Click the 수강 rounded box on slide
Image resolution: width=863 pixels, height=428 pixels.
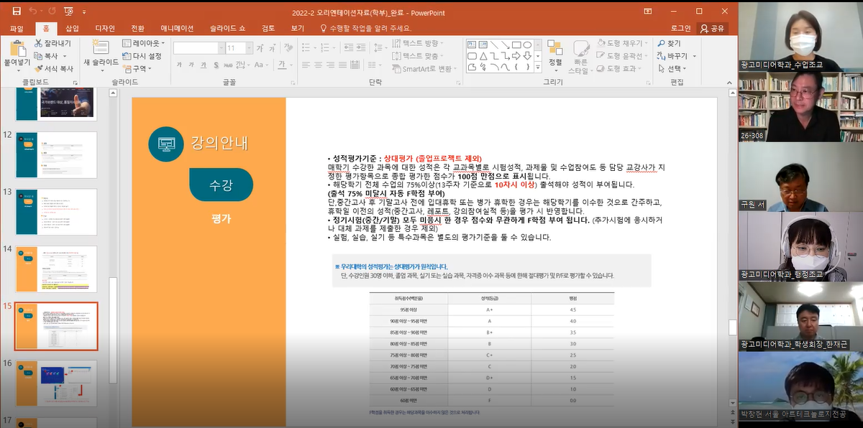pos(221,185)
